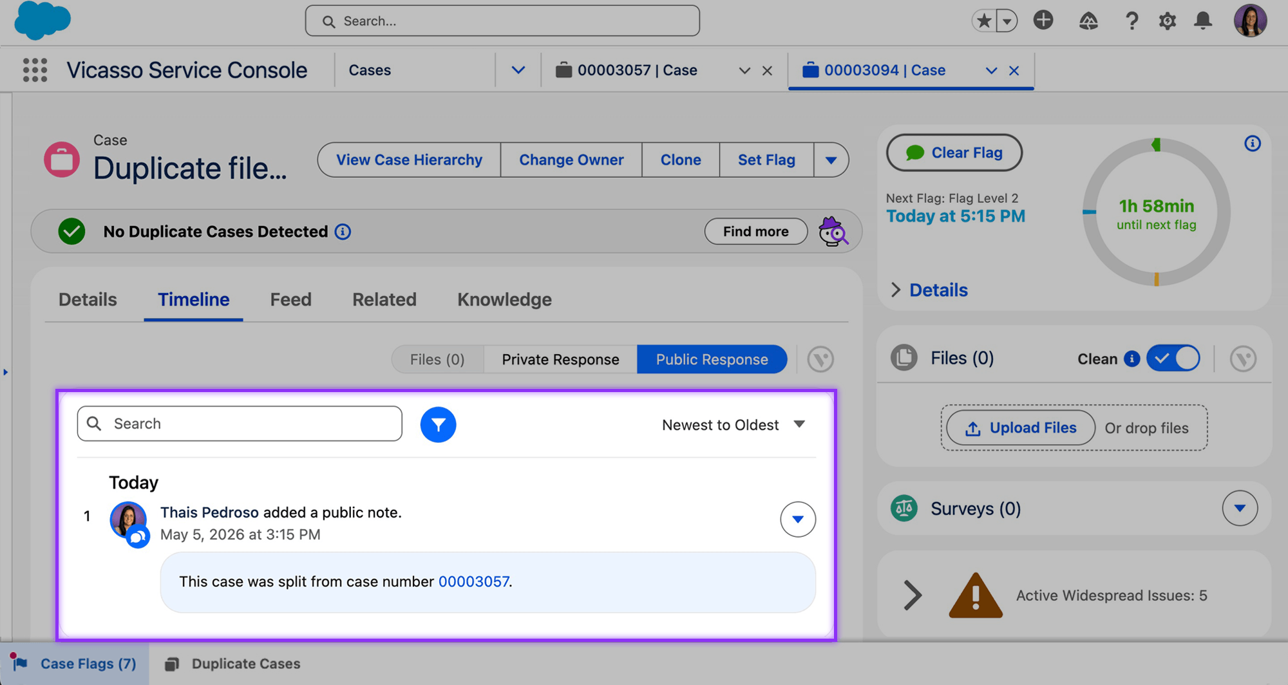1288x685 pixels.
Task: Select the Private Response option
Action: (x=560, y=359)
